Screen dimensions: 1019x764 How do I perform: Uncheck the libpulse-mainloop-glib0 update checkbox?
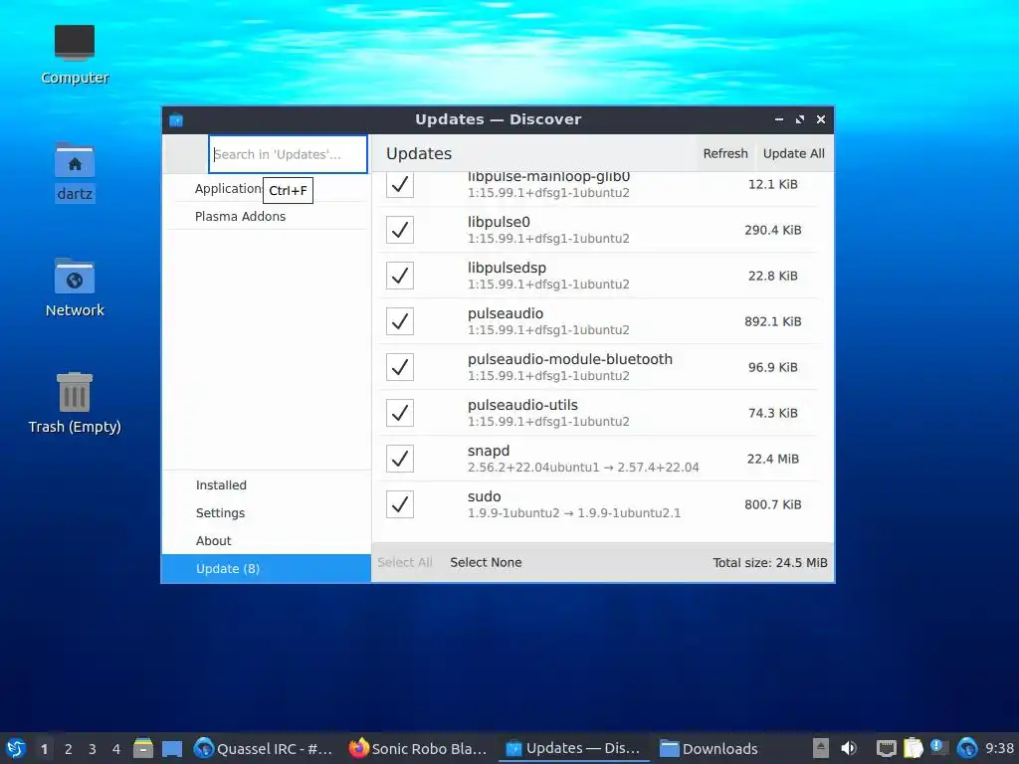(x=400, y=184)
